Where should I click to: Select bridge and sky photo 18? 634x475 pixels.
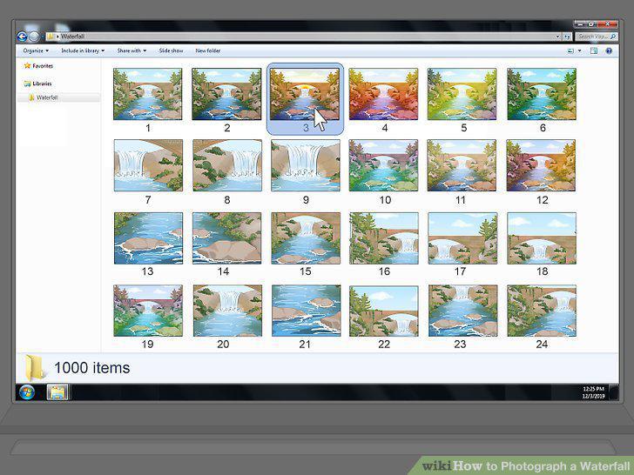[x=542, y=238]
